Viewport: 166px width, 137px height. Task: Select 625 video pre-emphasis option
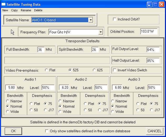coord(94,70)
